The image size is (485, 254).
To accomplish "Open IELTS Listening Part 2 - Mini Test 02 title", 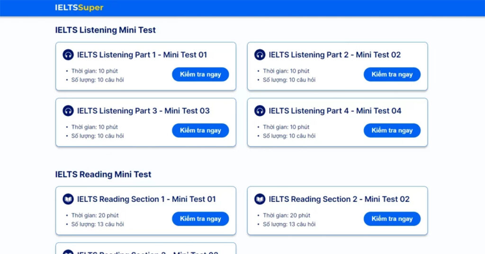I will (x=335, y=55).
